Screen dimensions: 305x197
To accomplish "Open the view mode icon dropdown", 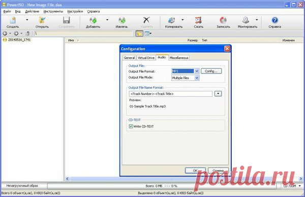I will click(x=148, y=34).
